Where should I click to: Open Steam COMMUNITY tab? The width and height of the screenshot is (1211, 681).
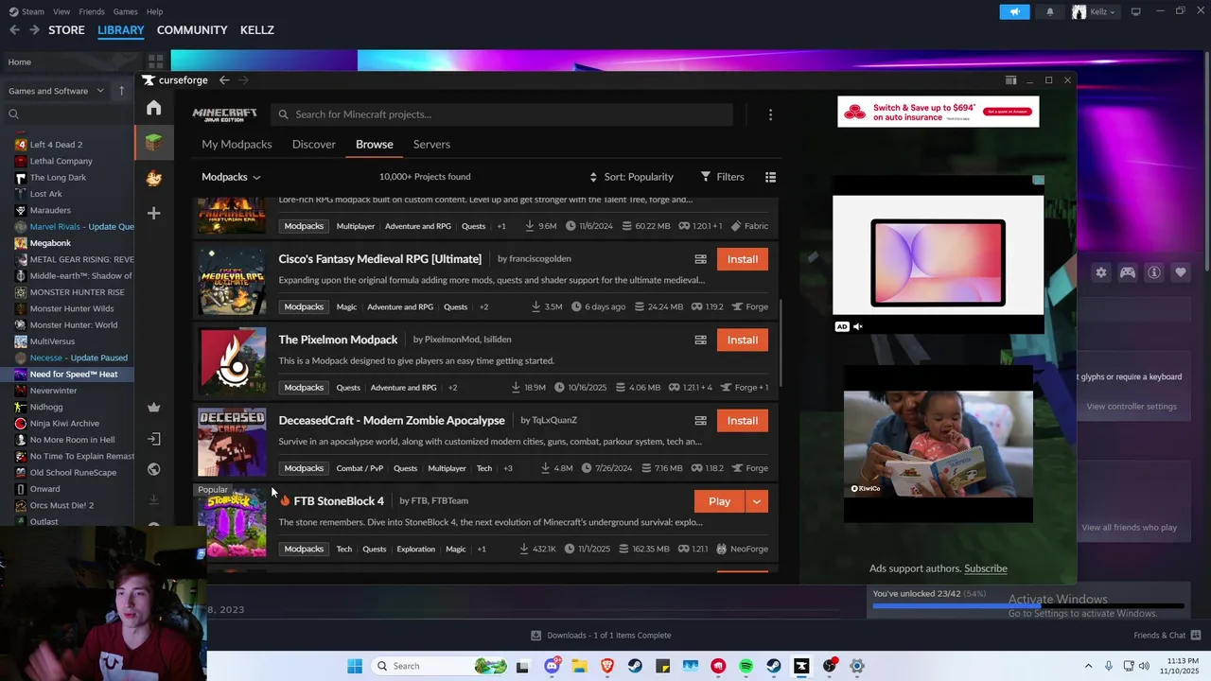pyautogui.click(x=192, y=30)
